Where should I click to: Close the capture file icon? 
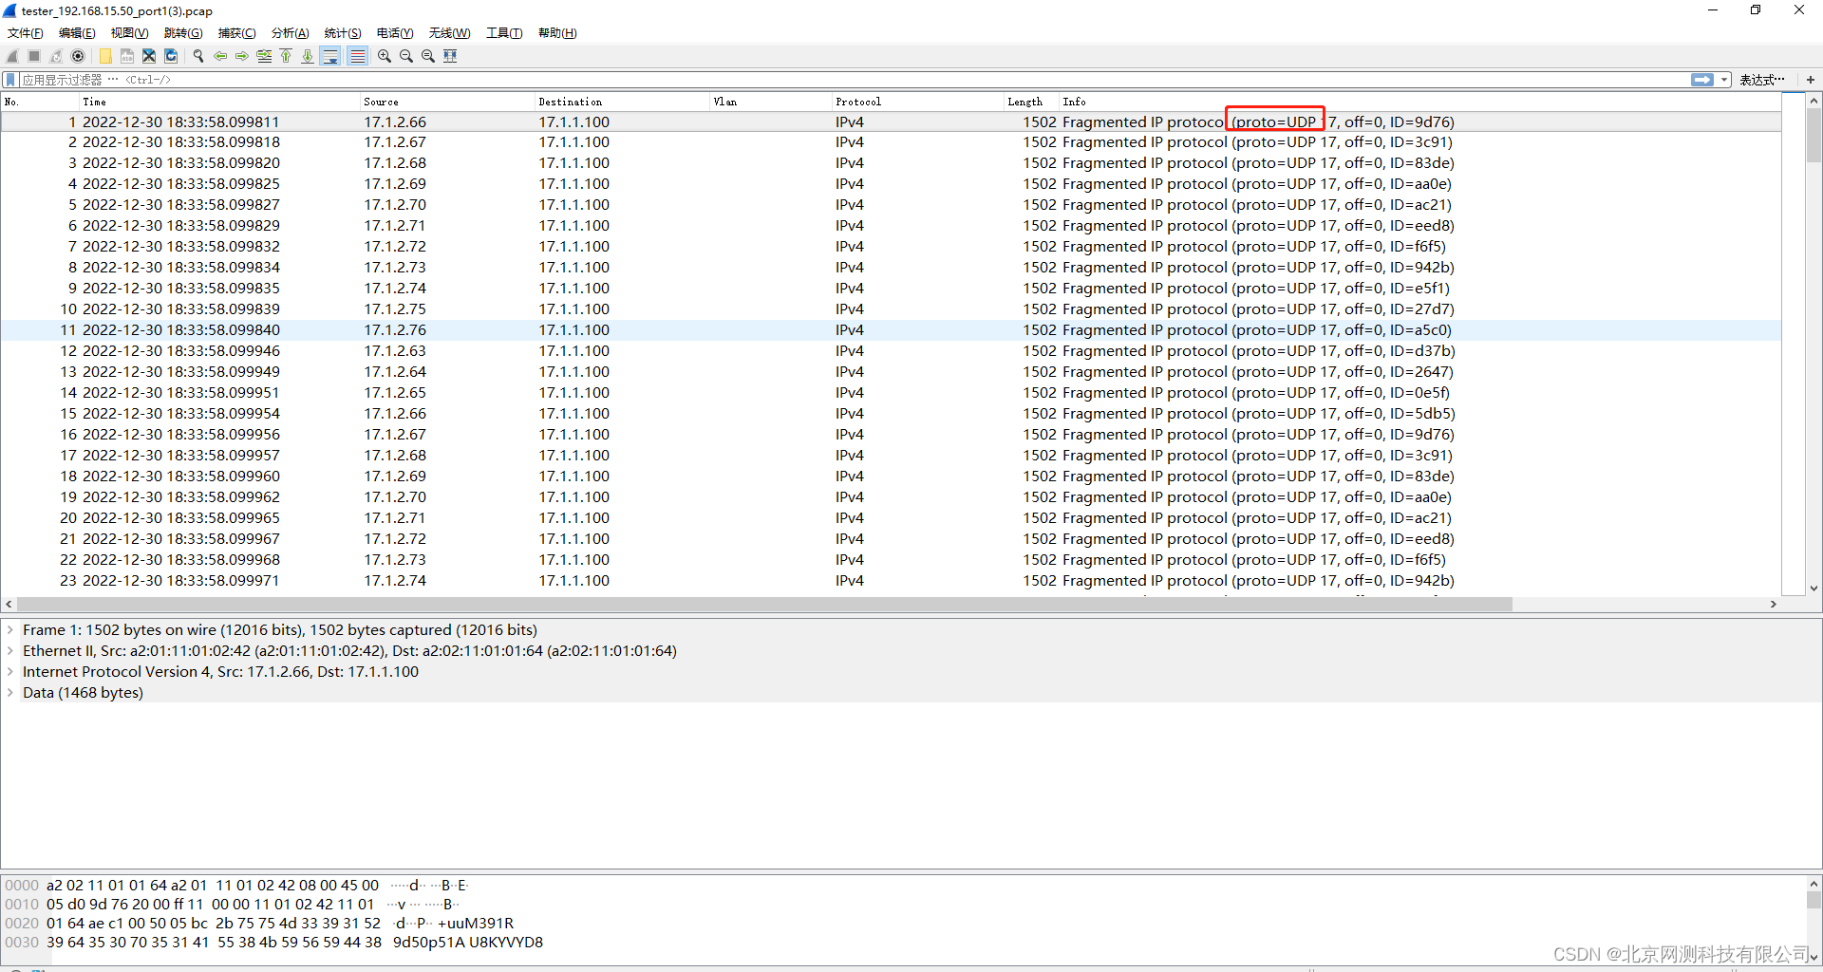pos(149,56)
